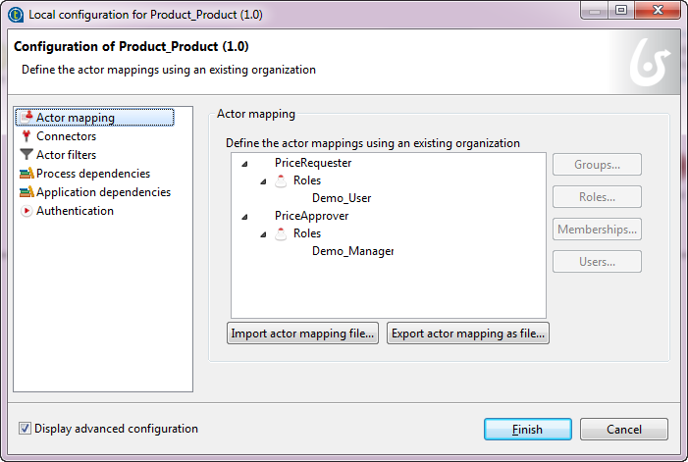Untick Display advanced configuration checkbox
688x462 pixels.
point(26,429)
